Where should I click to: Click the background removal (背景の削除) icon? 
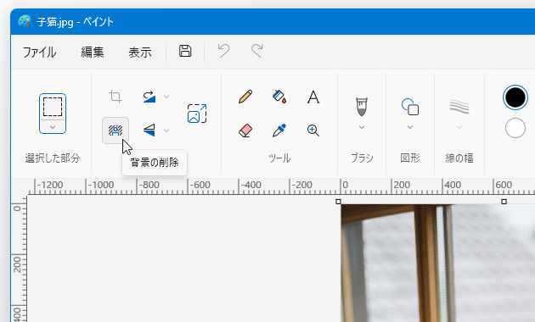tap(115, 130)
